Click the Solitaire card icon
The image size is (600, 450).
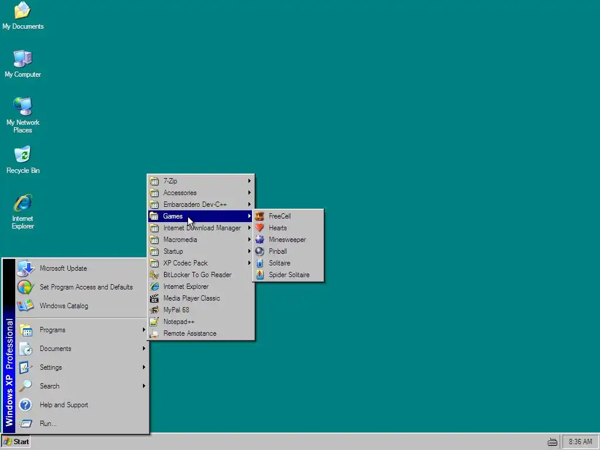tap(260, 263)
